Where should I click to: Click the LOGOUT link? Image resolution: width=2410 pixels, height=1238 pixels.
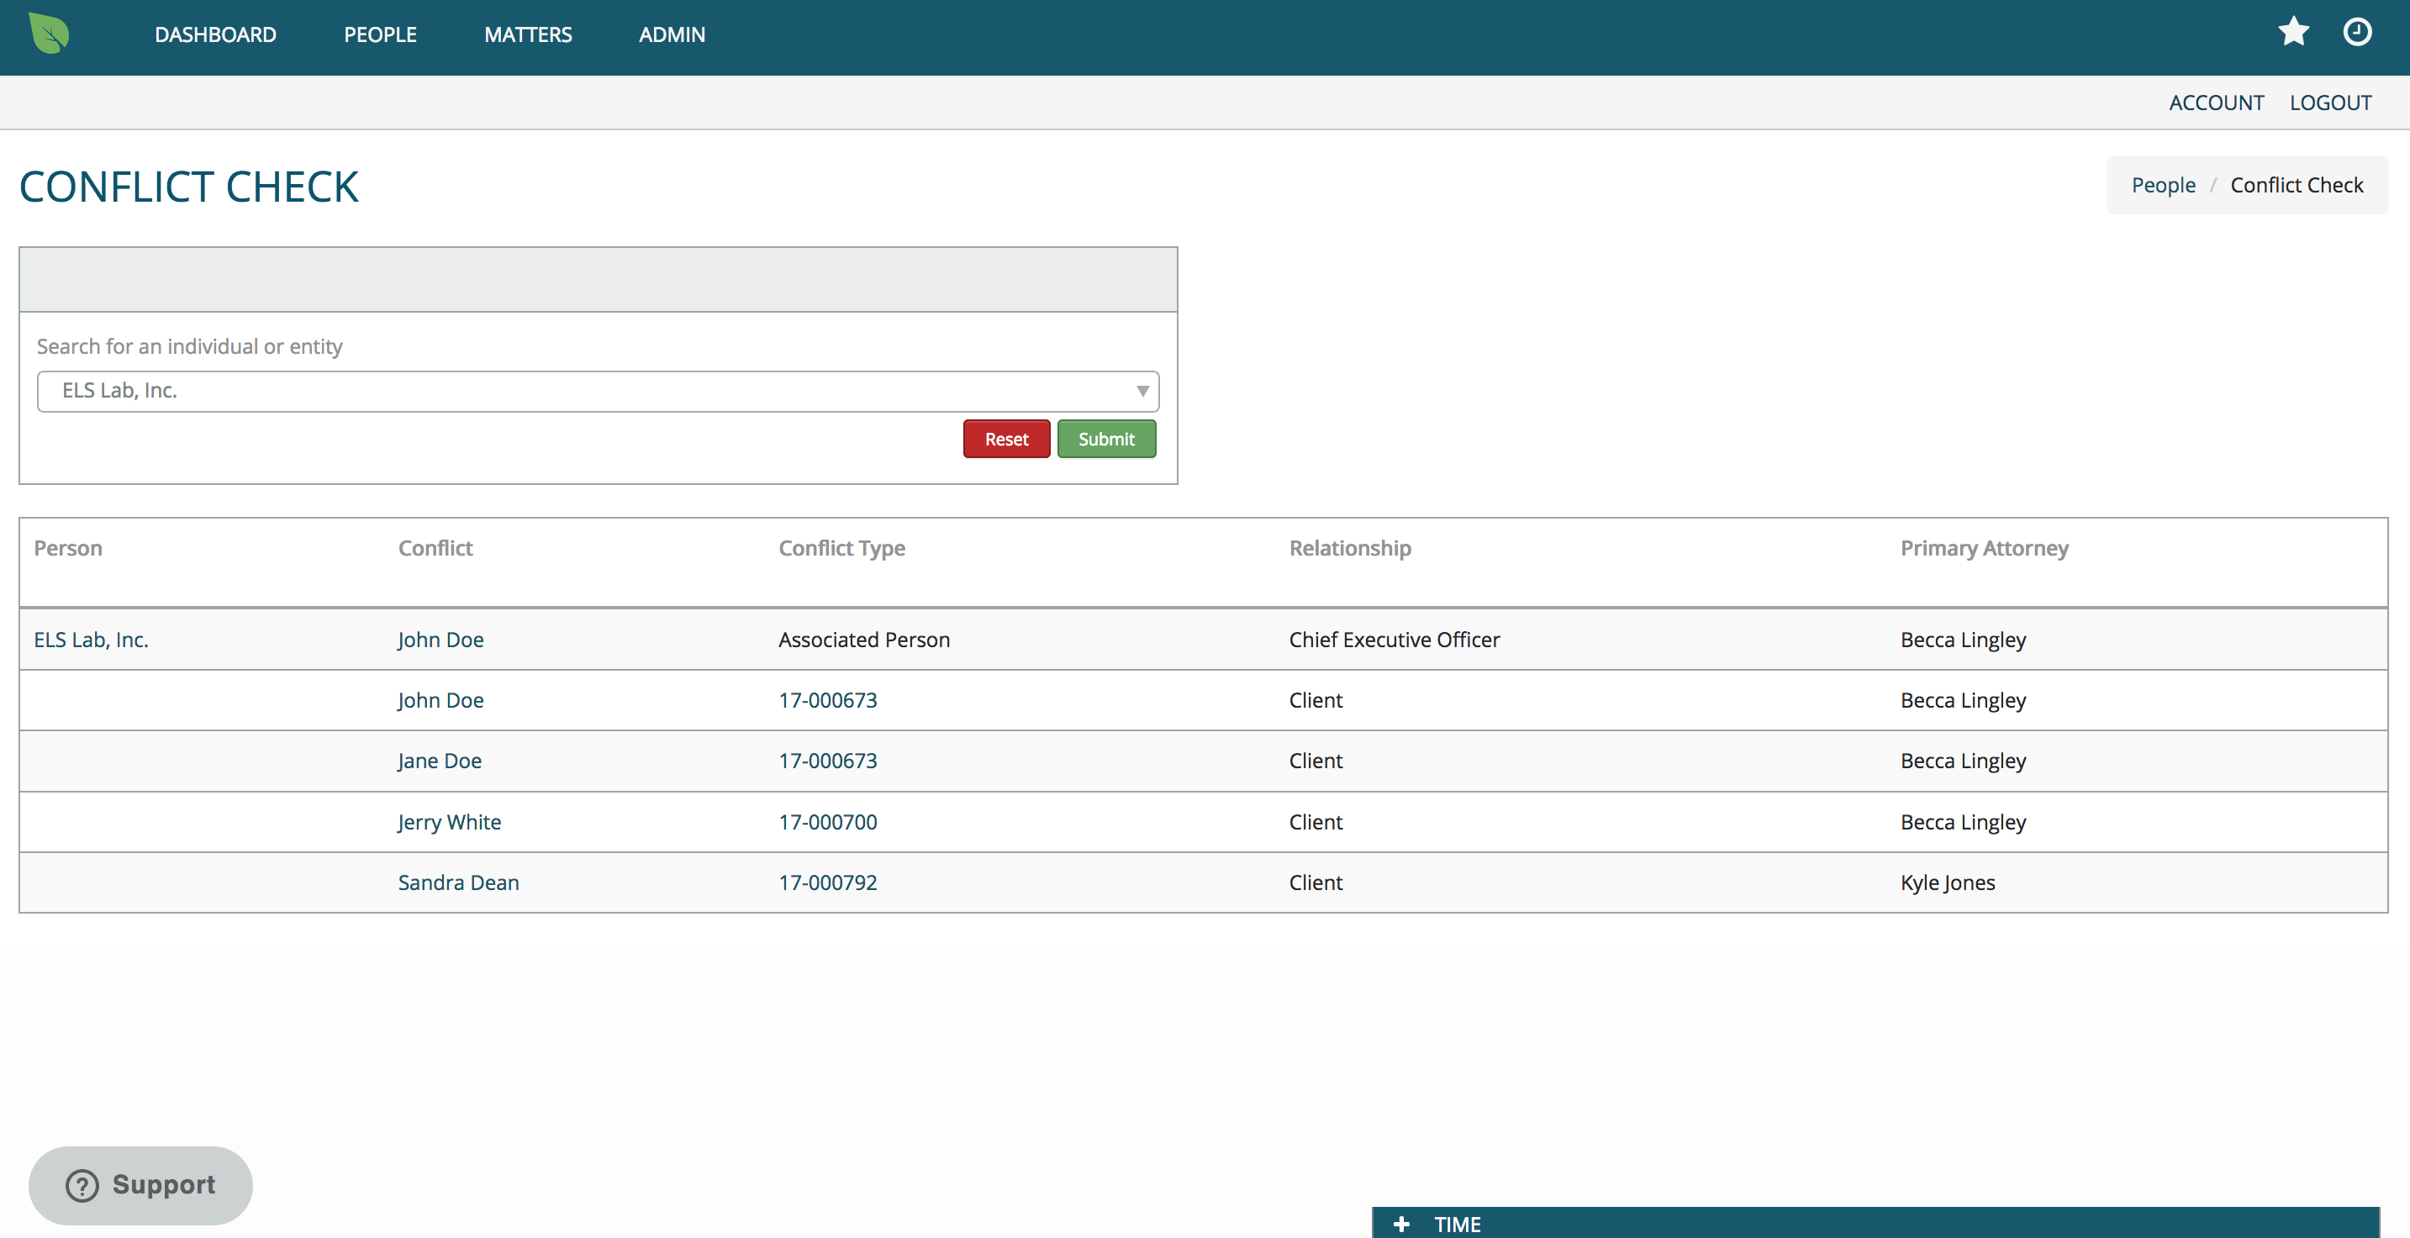click(2329, 103)
